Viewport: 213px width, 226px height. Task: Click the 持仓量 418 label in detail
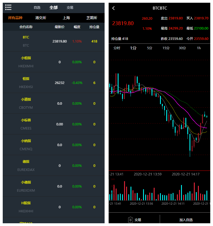[x=120, y=39]
